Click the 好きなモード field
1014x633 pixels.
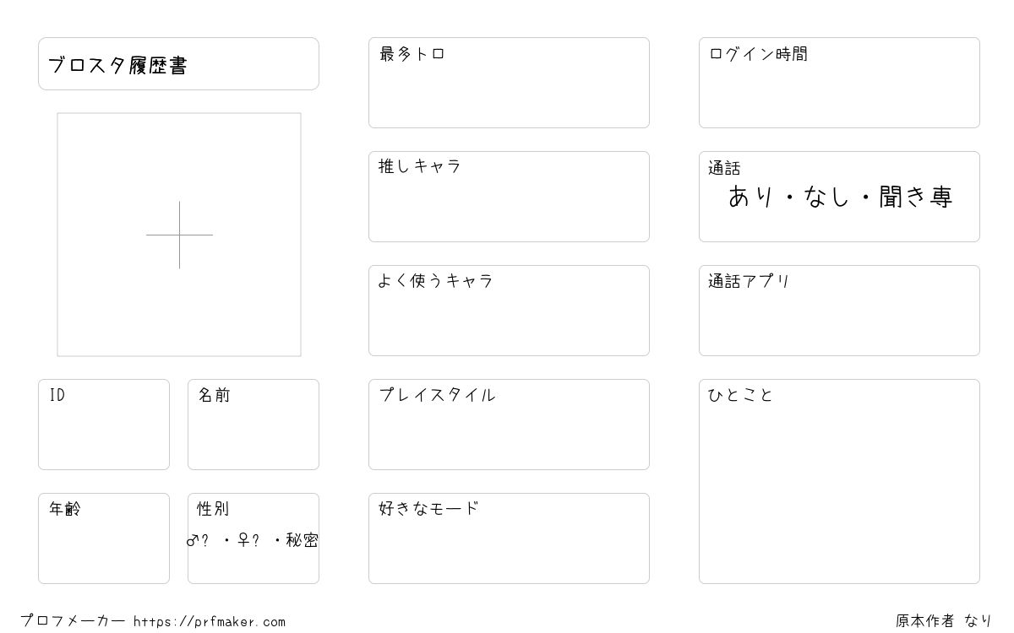(509, 538)
